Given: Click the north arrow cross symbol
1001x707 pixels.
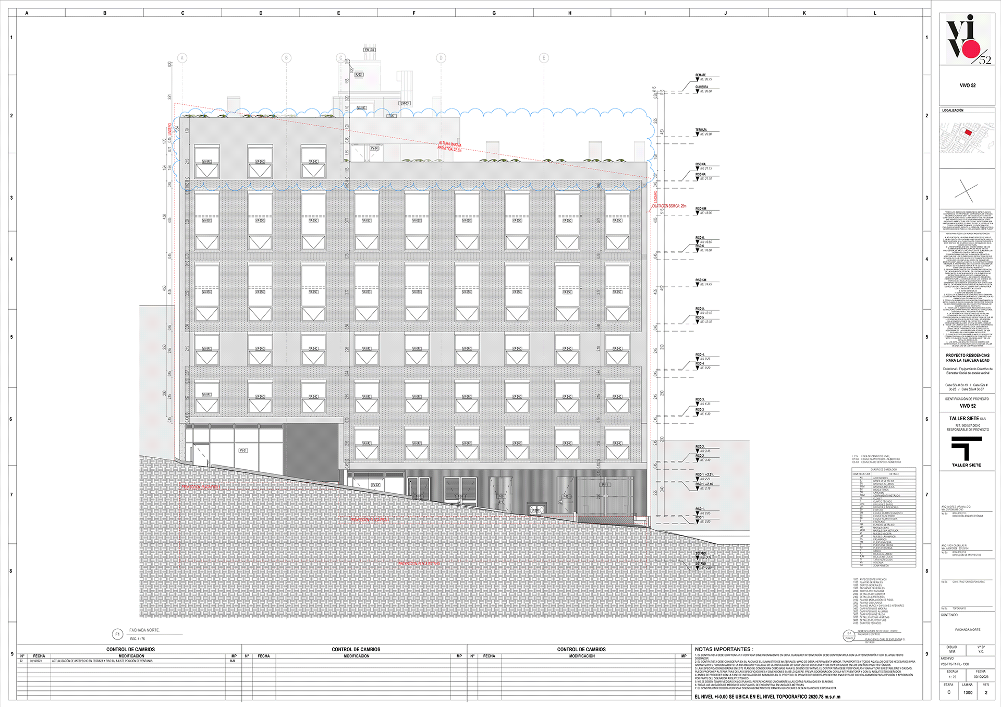Looking at the screenshot, I should pyautogui.click(x=966, y=192).
